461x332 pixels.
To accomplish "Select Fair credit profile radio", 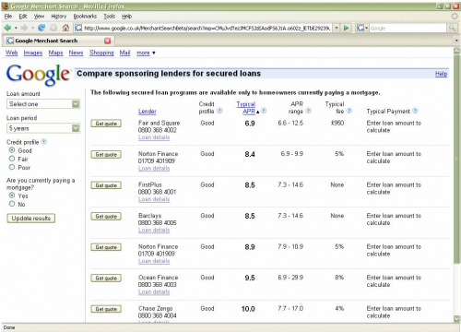I will tap(12, 159).
